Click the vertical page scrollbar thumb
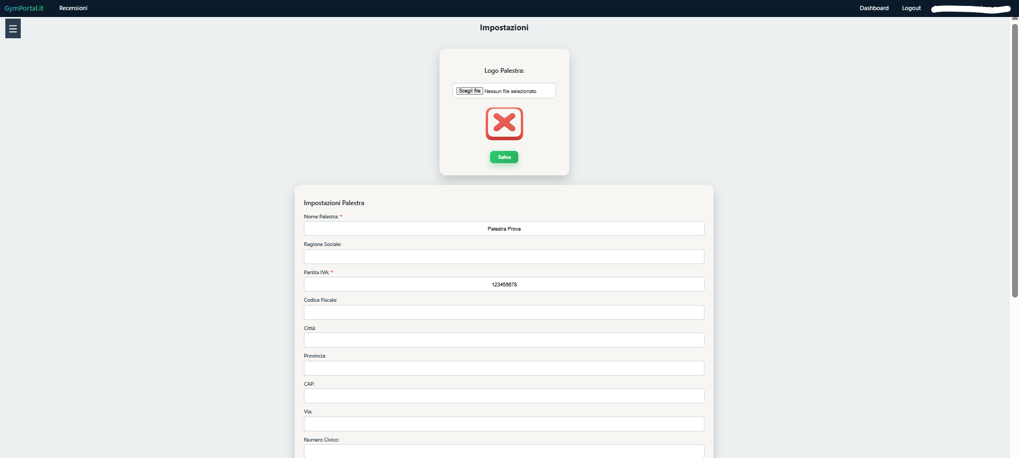The height and width of the screenshot is (458, 1019). click(1015, 159)
